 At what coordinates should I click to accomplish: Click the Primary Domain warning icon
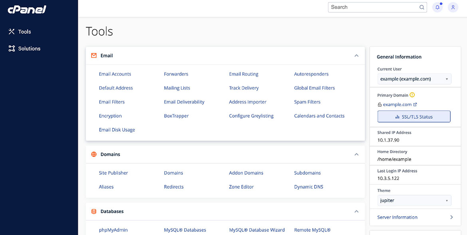tap(412, 95)
